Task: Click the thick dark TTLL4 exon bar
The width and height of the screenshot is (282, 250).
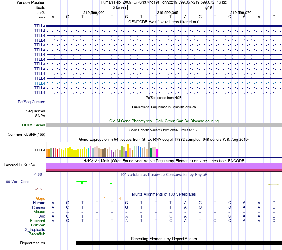Action: (164, 26)
